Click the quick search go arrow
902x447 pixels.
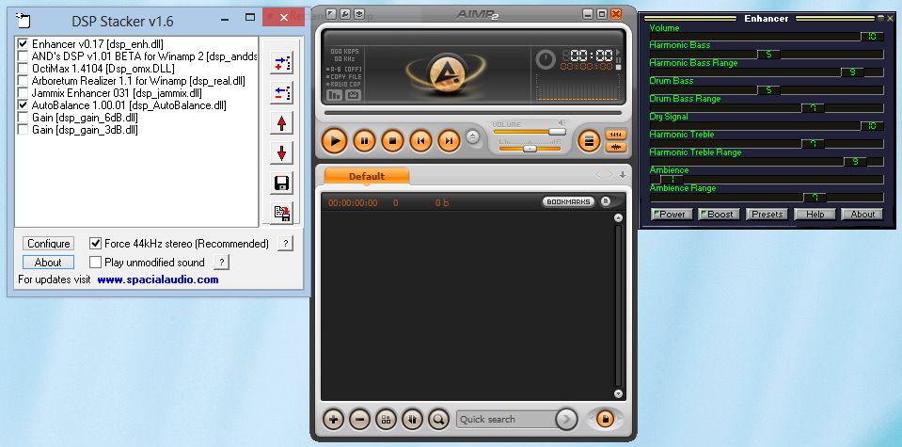click(x=566, y=420)
